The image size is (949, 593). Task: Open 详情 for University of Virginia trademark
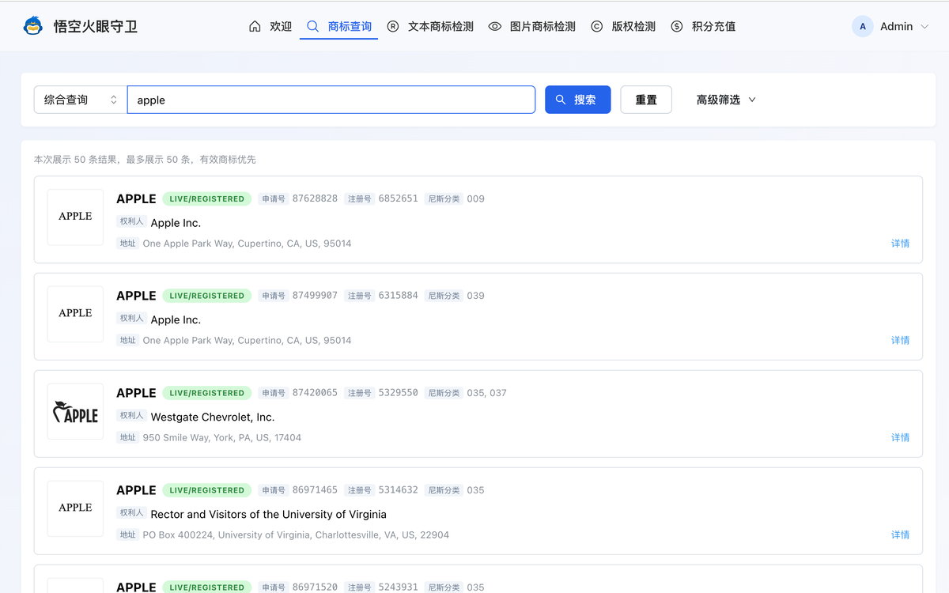[900, 534]
